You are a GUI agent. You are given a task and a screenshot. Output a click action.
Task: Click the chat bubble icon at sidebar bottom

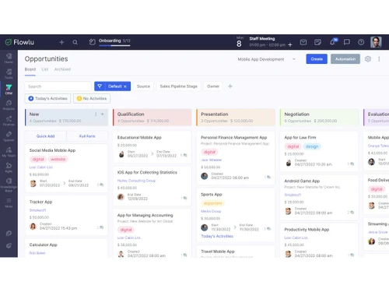tap(9, 234)
